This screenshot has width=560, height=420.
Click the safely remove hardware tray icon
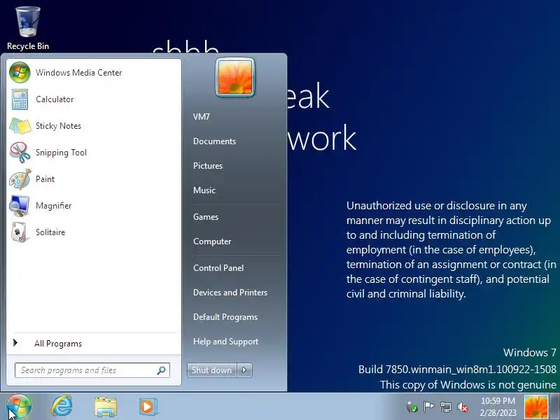(x=412, y=407)
